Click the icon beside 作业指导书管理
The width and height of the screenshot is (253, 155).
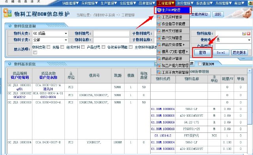pyautogui.click(x=159, y=24)
